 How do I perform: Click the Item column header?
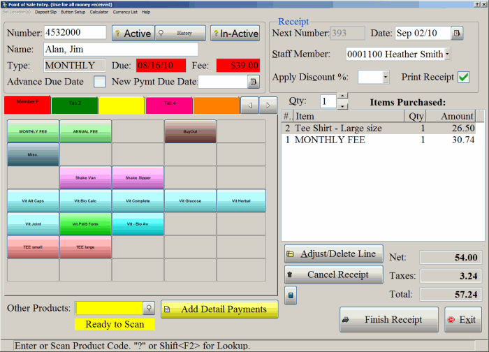(x=349, y=116)
